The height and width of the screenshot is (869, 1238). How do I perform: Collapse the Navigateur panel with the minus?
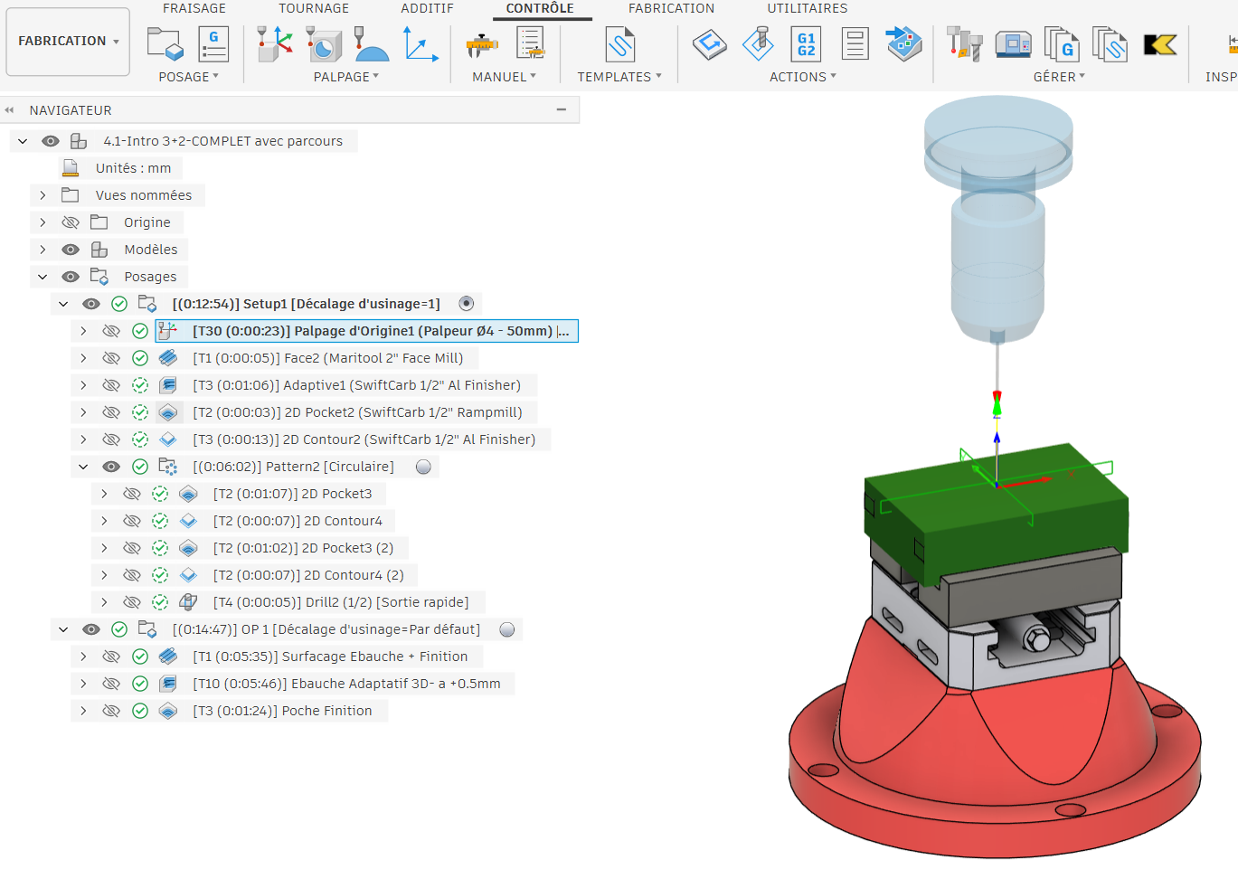(562, 109)
